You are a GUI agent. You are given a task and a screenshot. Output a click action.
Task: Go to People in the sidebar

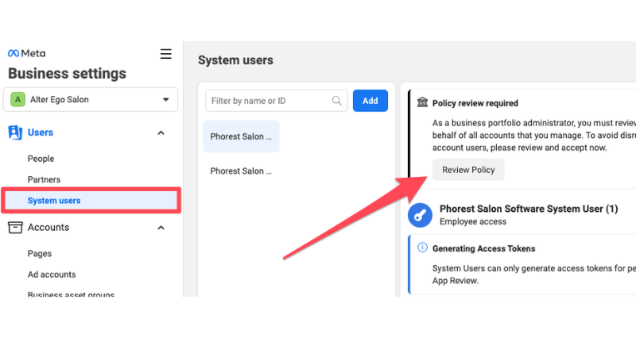click(41, 159)
